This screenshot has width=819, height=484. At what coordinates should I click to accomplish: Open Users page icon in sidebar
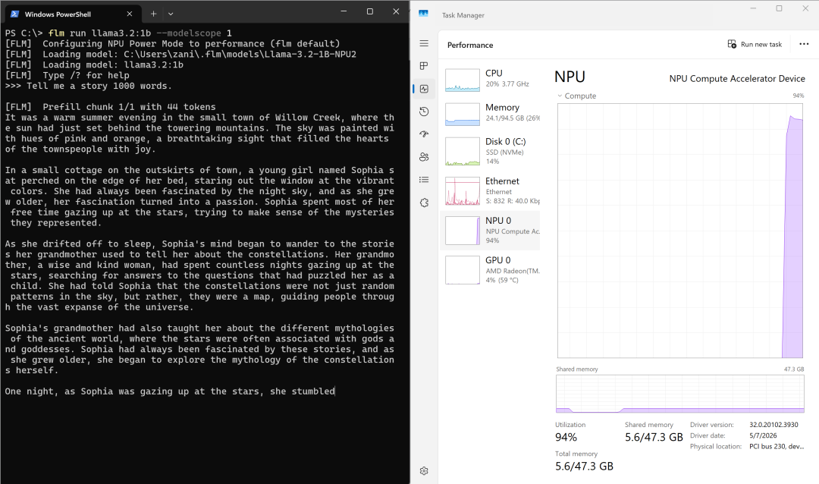(x=424, y=157)
